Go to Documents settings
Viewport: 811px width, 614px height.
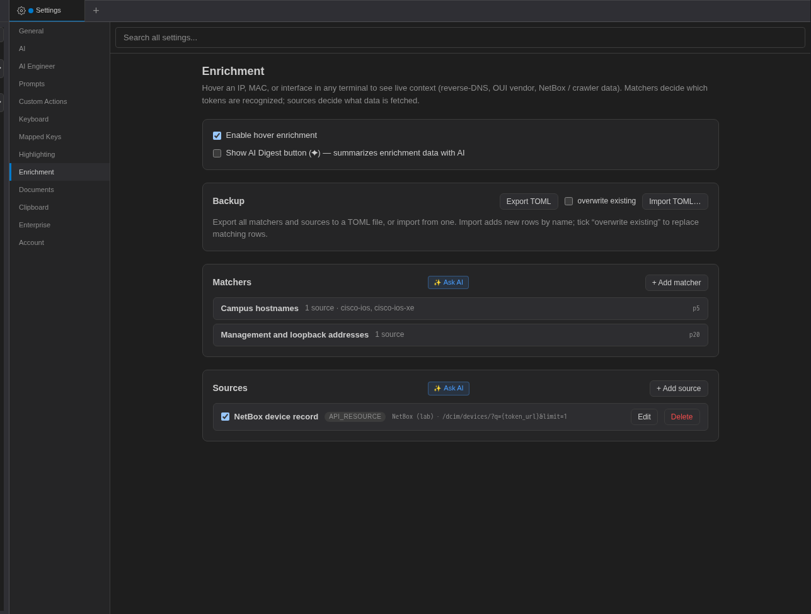[x=59, y=190]
